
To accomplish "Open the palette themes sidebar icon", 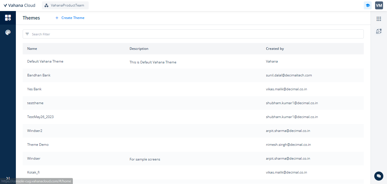I will point(8,32).
